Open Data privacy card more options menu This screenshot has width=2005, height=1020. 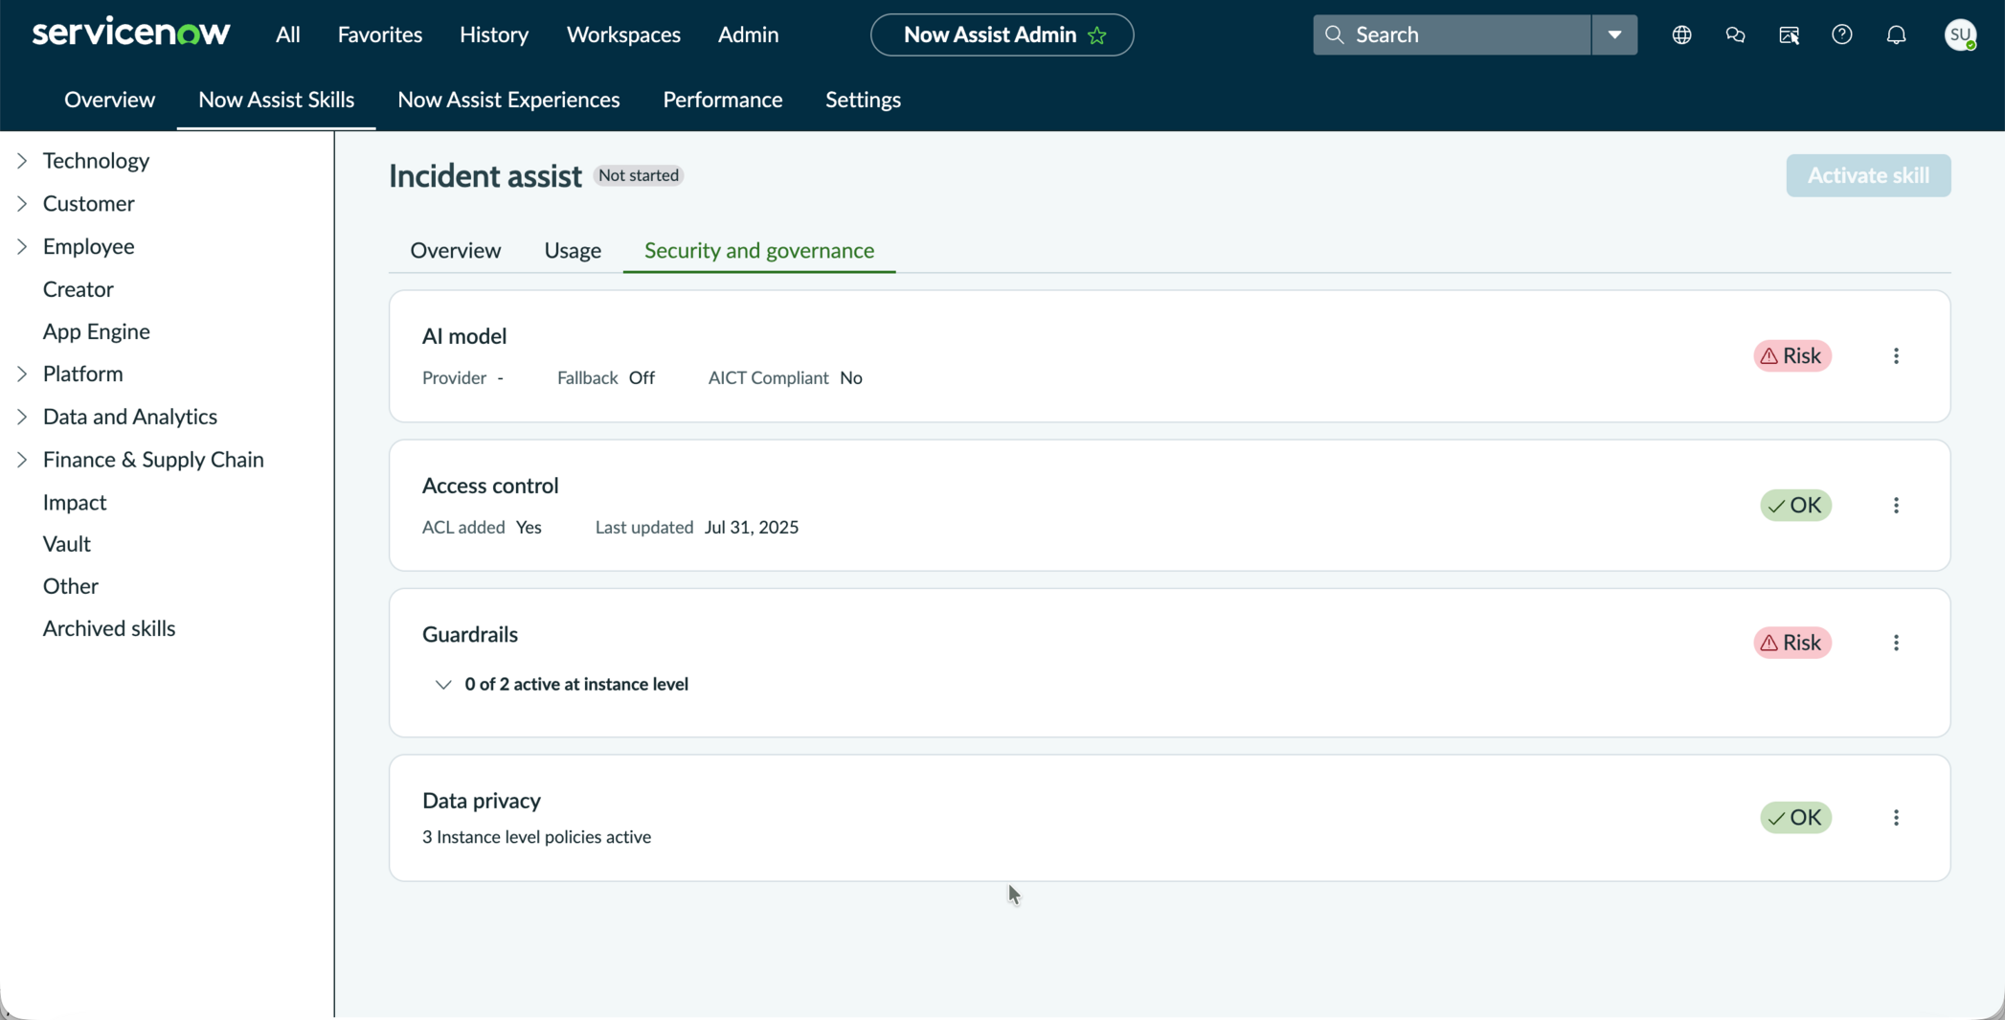click(1896, 817)
